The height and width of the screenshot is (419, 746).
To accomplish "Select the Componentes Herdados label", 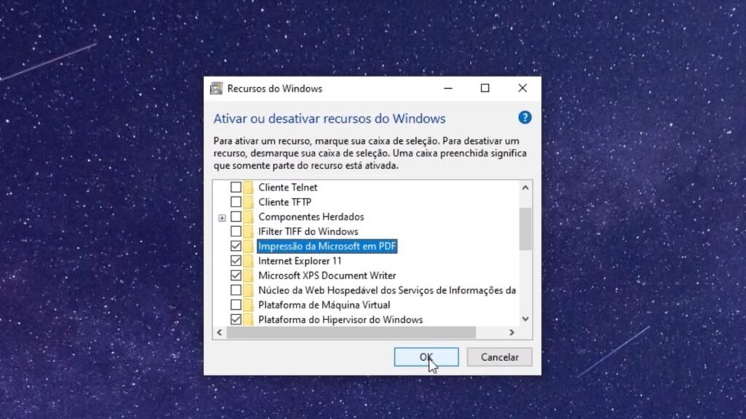I will pos(311,217).
